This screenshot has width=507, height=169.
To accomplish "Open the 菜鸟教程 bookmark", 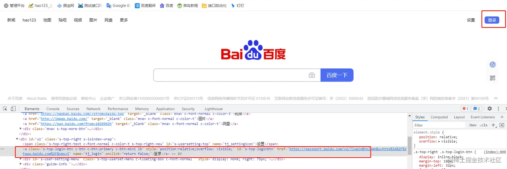I will coord(187,6).
